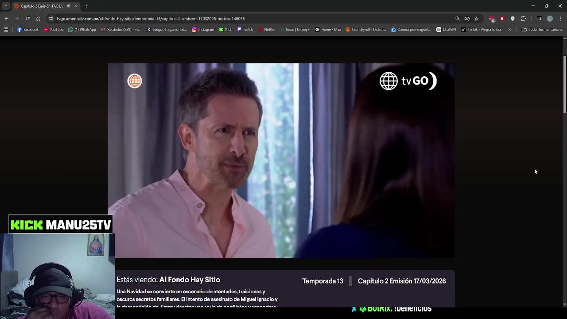Mute the tab using the speaker icon
Image resolution: width=567 pixels, height=319 pixels.
[68, 6]
